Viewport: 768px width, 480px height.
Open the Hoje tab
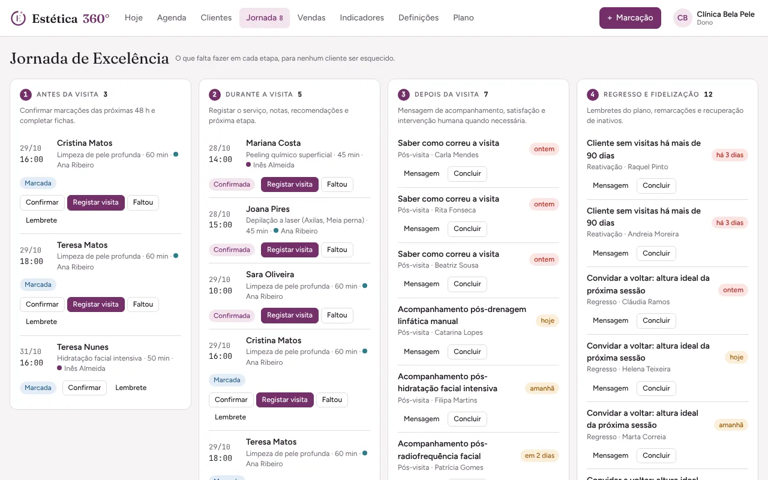pyautogui.click(x=134, y=18)
